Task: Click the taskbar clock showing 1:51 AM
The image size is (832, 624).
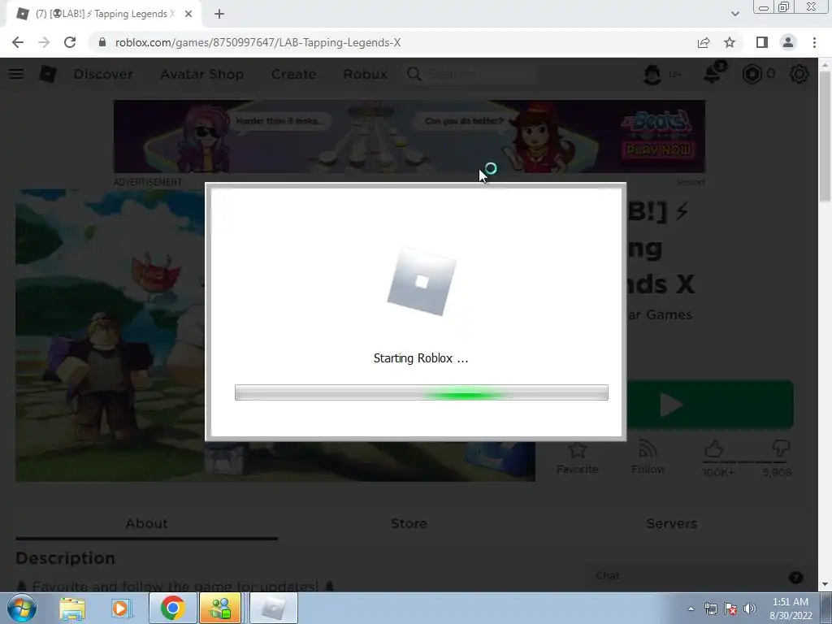Action: [x=790, y=609]
